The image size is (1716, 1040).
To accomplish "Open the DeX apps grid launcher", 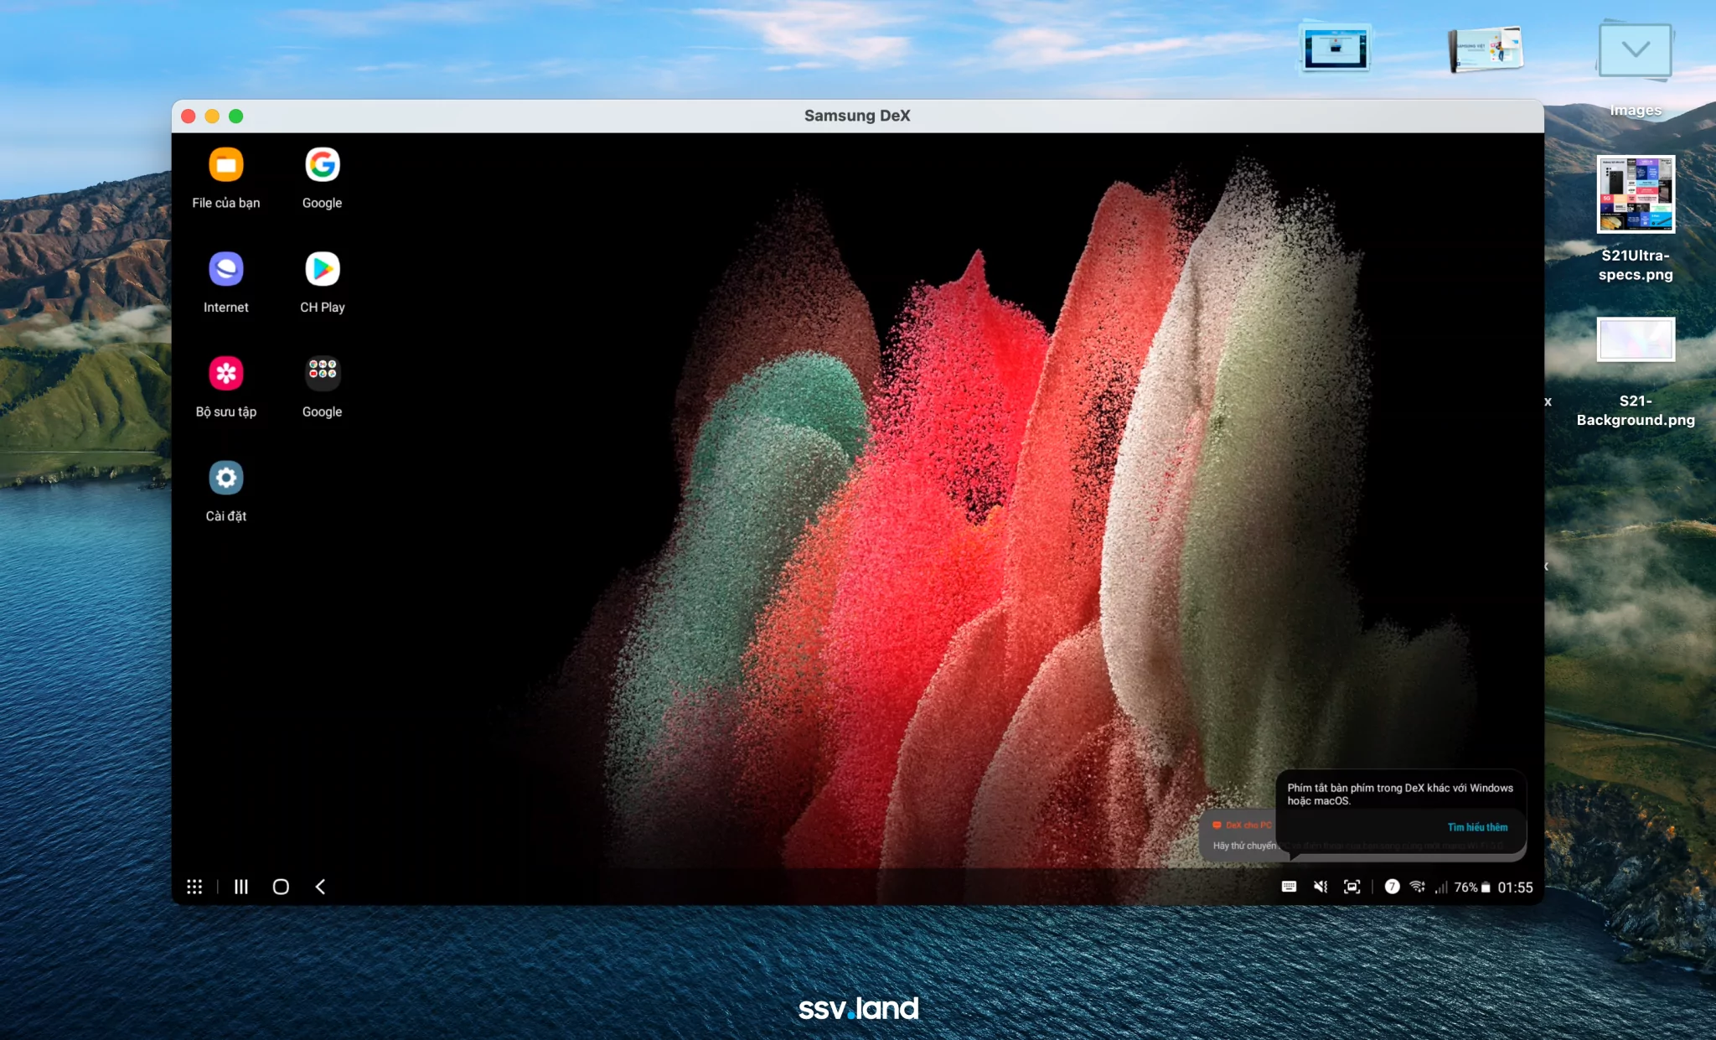I will [x=194, y=887].
